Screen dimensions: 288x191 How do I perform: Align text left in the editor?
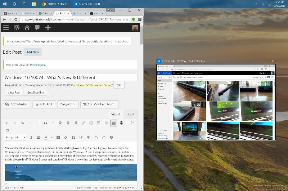(60, 123)
